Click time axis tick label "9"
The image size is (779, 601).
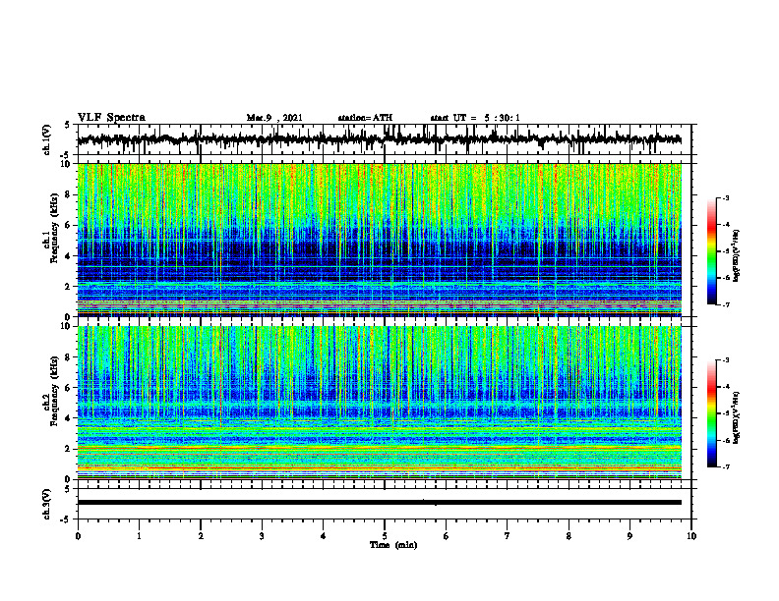tap(629, 536)
